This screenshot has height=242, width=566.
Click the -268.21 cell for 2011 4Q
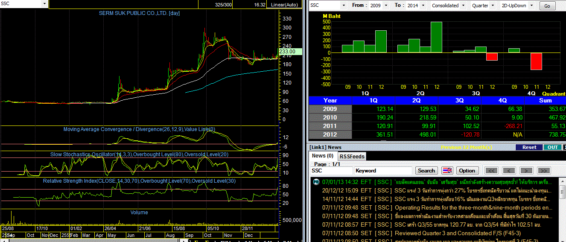(x=503, y=126)
